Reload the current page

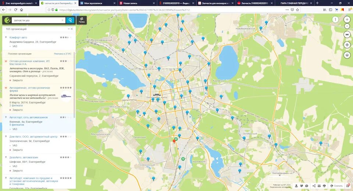point(15,10)
